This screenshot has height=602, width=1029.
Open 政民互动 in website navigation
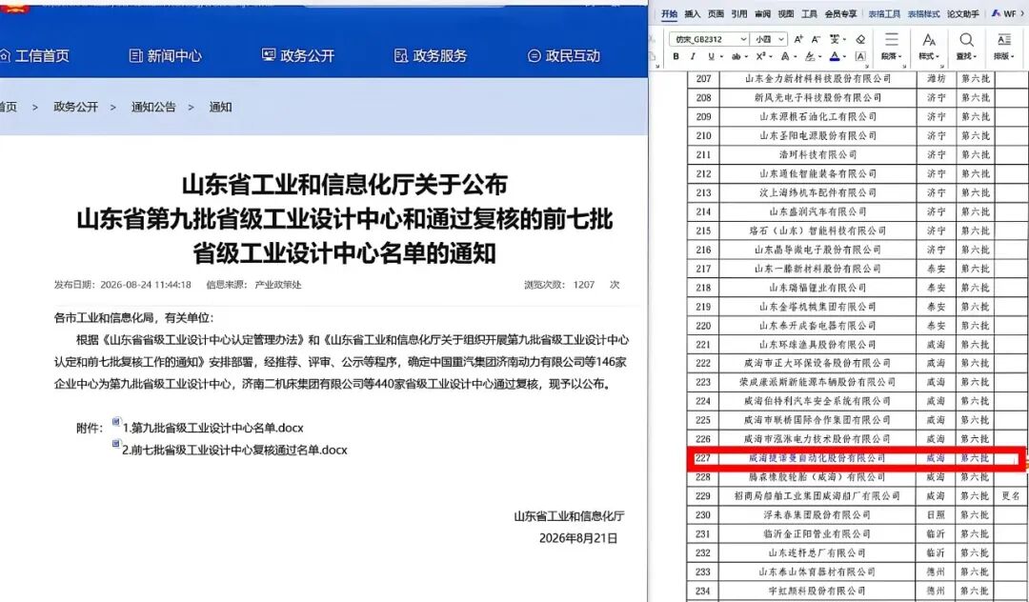(564, 56)
